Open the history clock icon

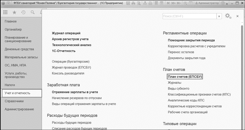(24, 12)
